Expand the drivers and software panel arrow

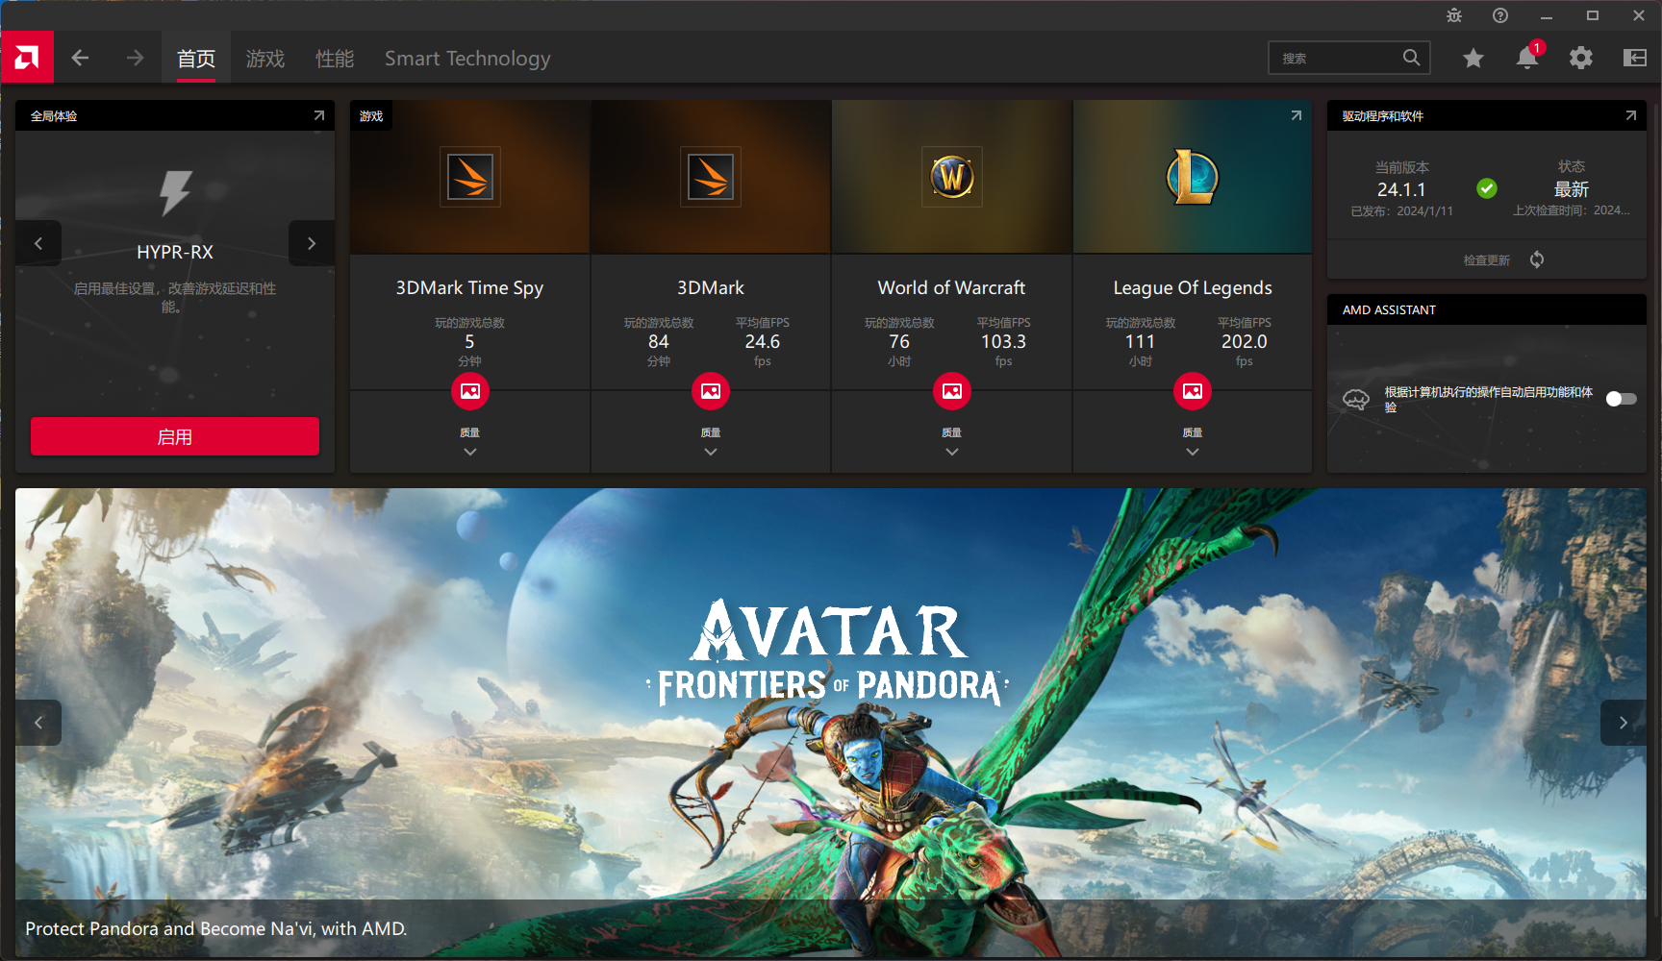click(1630, 115)
